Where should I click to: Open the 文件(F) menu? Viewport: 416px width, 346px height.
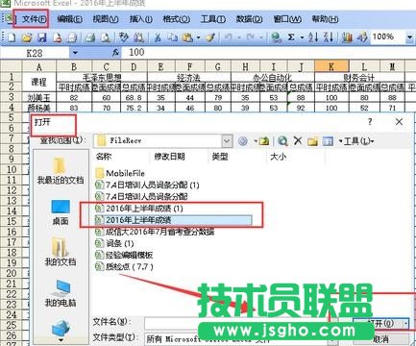click(34, 19)
